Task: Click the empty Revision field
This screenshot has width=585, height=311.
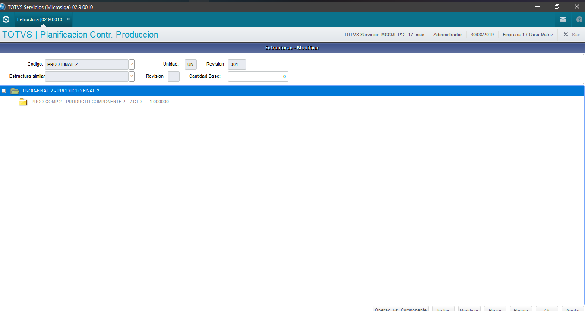Action: point(174,76)
